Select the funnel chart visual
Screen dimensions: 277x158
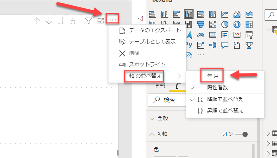tap(200, 24)
